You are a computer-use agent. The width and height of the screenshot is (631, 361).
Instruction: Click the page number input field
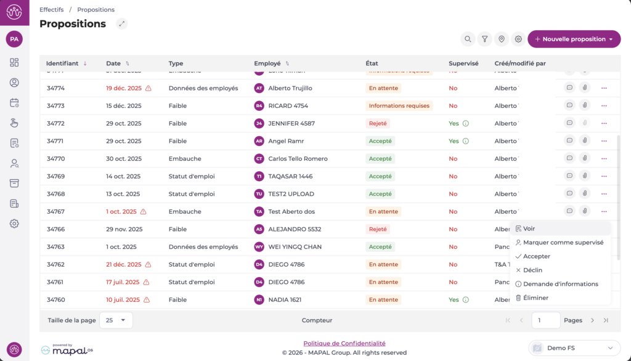[545, 320]
